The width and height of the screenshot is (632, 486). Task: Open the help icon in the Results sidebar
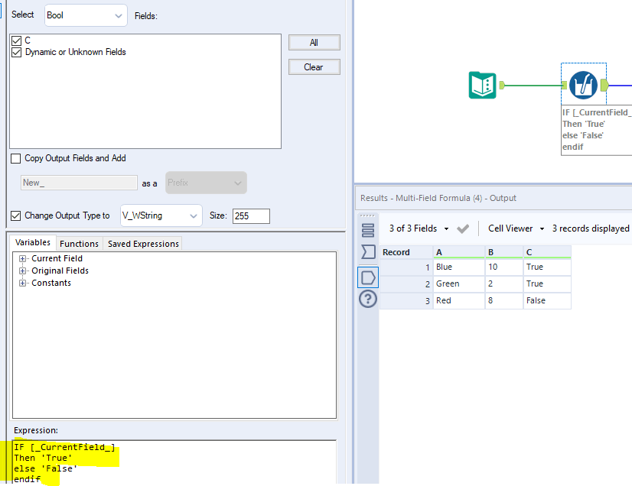(368, 300)
